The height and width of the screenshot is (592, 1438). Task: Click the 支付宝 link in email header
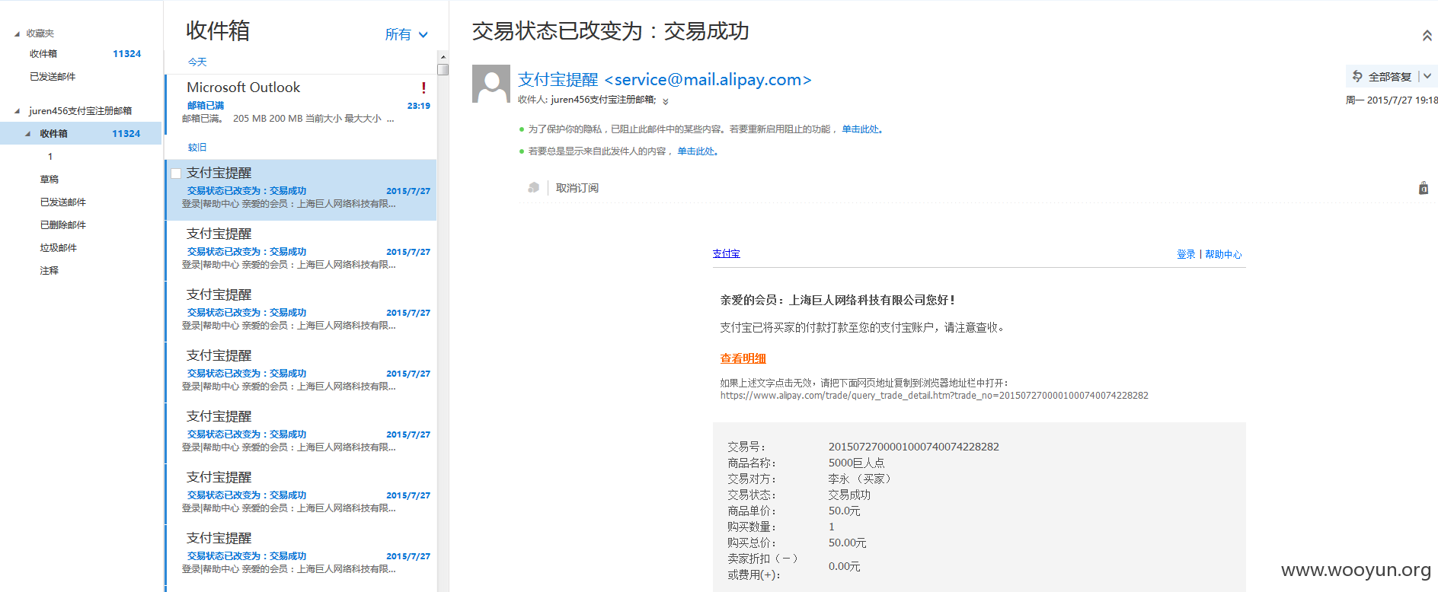click(726, 253)
